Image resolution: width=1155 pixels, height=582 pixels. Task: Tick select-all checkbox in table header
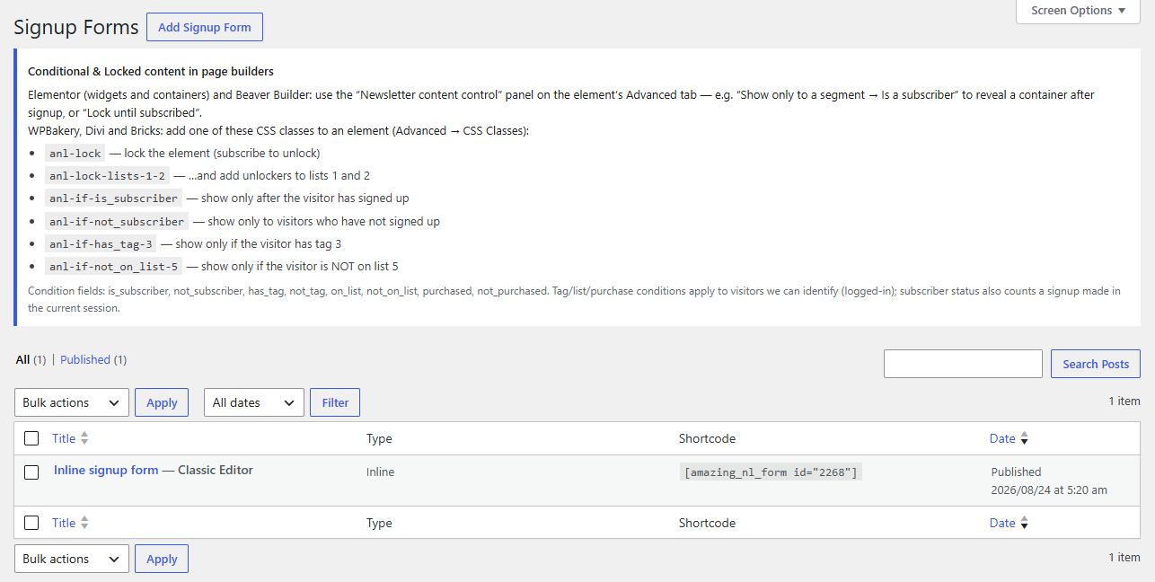[31, 438]
